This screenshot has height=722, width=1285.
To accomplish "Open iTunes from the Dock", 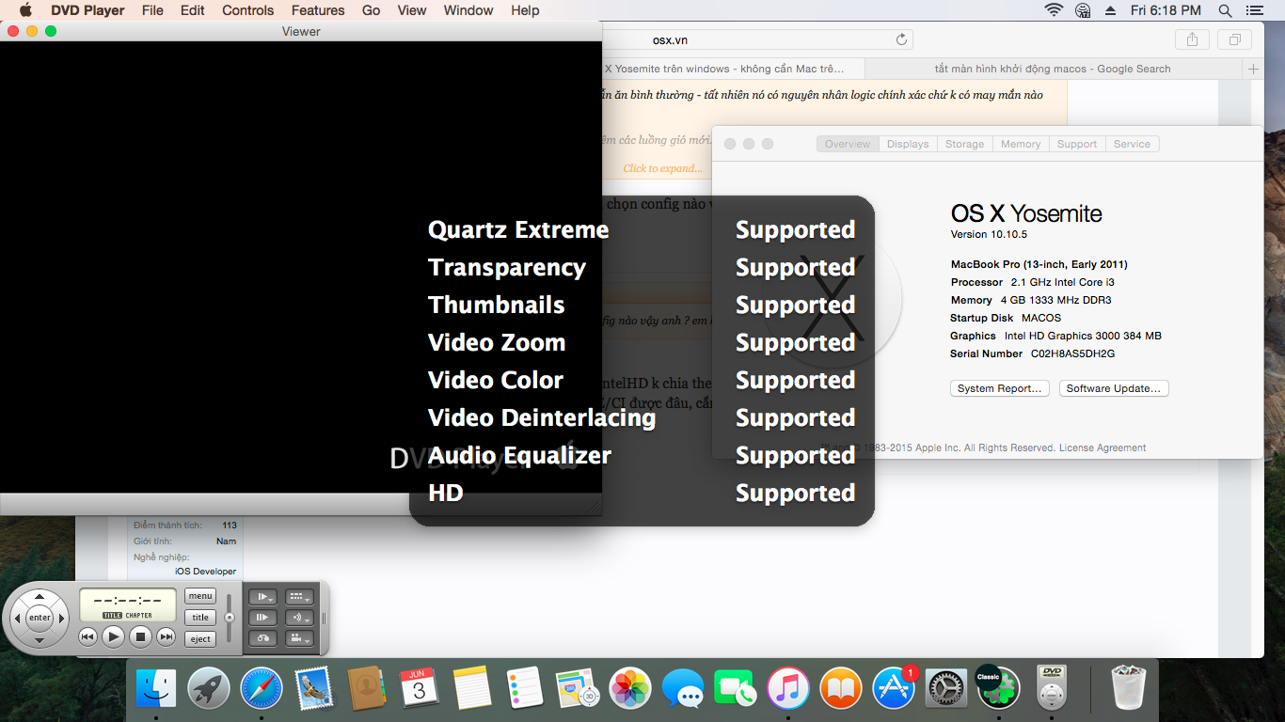I will [788, 689].
